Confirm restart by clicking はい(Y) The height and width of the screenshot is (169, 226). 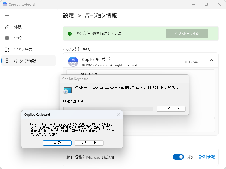point(57,143)
